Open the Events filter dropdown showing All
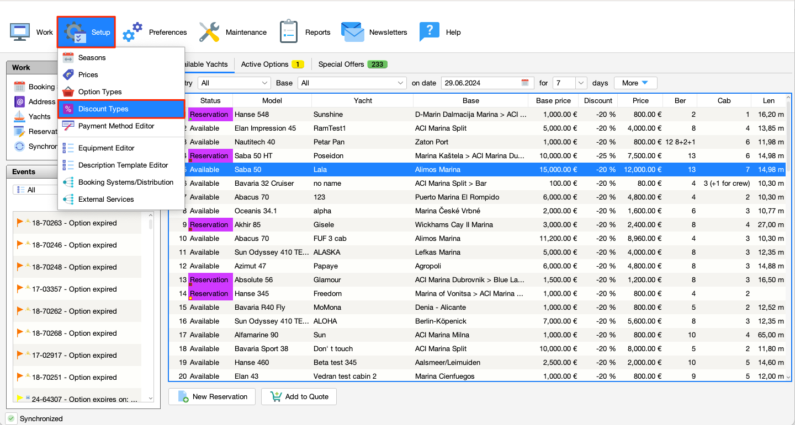 [35, 190]
